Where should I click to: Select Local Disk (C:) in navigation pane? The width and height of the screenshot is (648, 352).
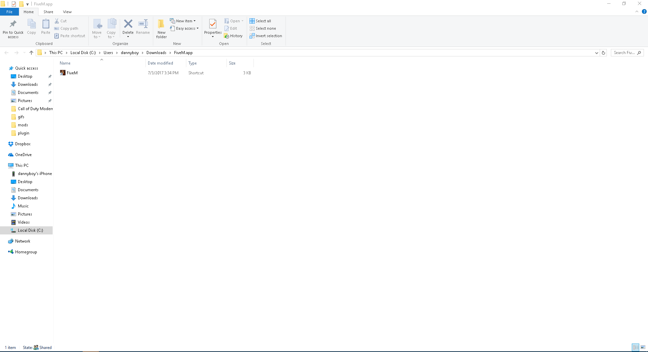tap(26, 230)
